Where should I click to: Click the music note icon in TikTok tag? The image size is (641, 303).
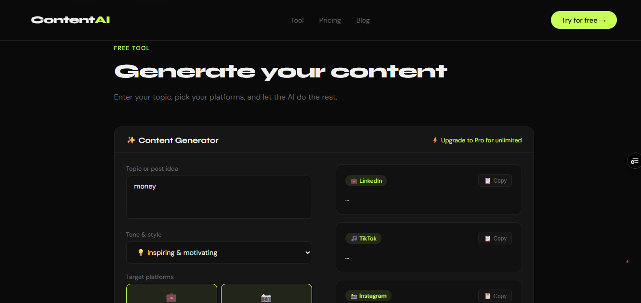point(354,239)
